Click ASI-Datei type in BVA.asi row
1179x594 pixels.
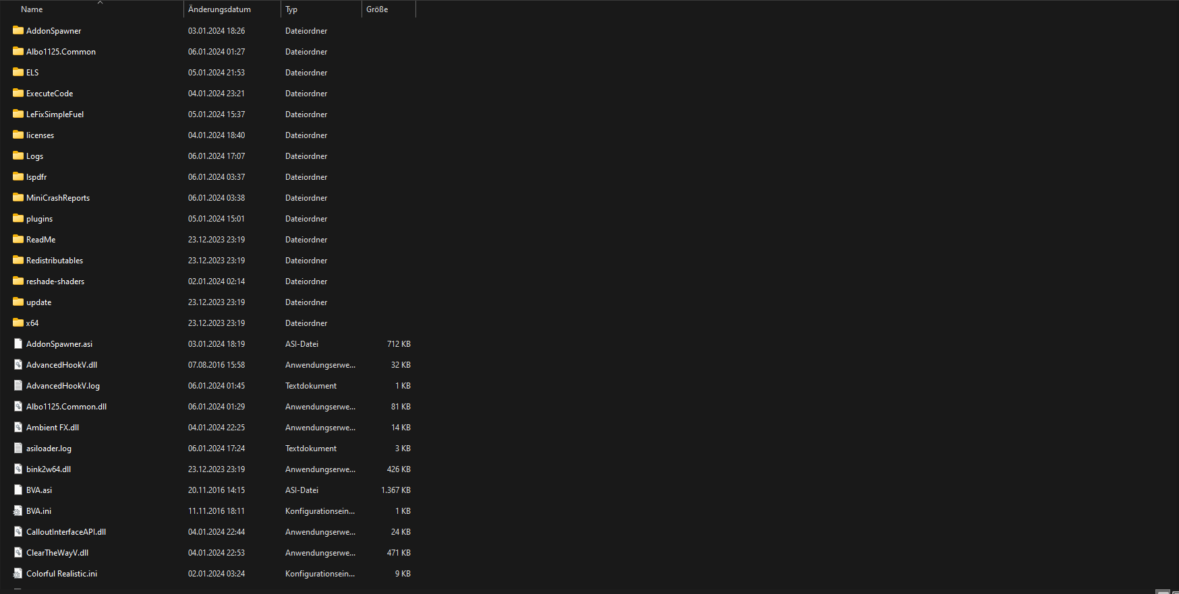pyautogui.click(x=301, y=490)
